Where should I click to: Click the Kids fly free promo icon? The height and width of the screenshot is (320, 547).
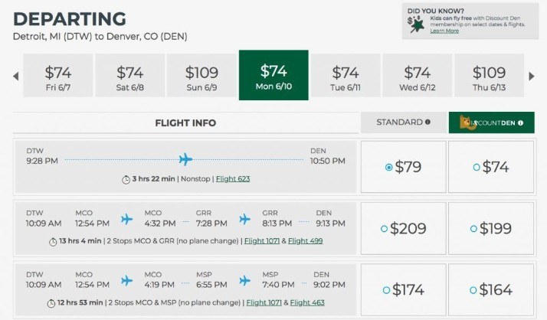(x=418, y=25)
